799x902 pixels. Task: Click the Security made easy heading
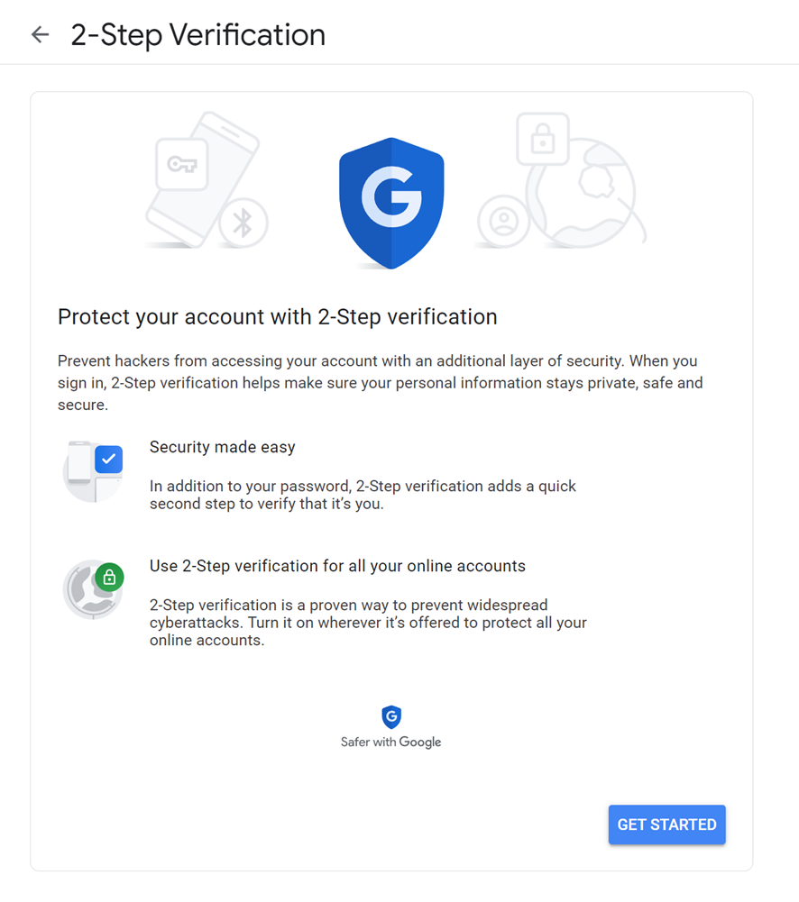point(223,447)
